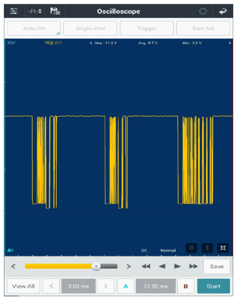Tap the collapse fullscreen arrows icon

point(223,248)
